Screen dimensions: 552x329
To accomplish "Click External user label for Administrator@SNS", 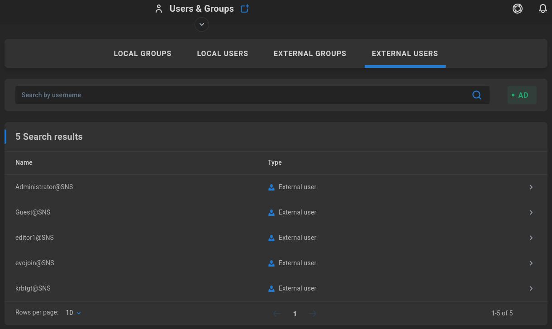I will pos(297,187).
